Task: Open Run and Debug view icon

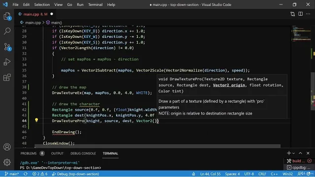Action: (7, 62)
